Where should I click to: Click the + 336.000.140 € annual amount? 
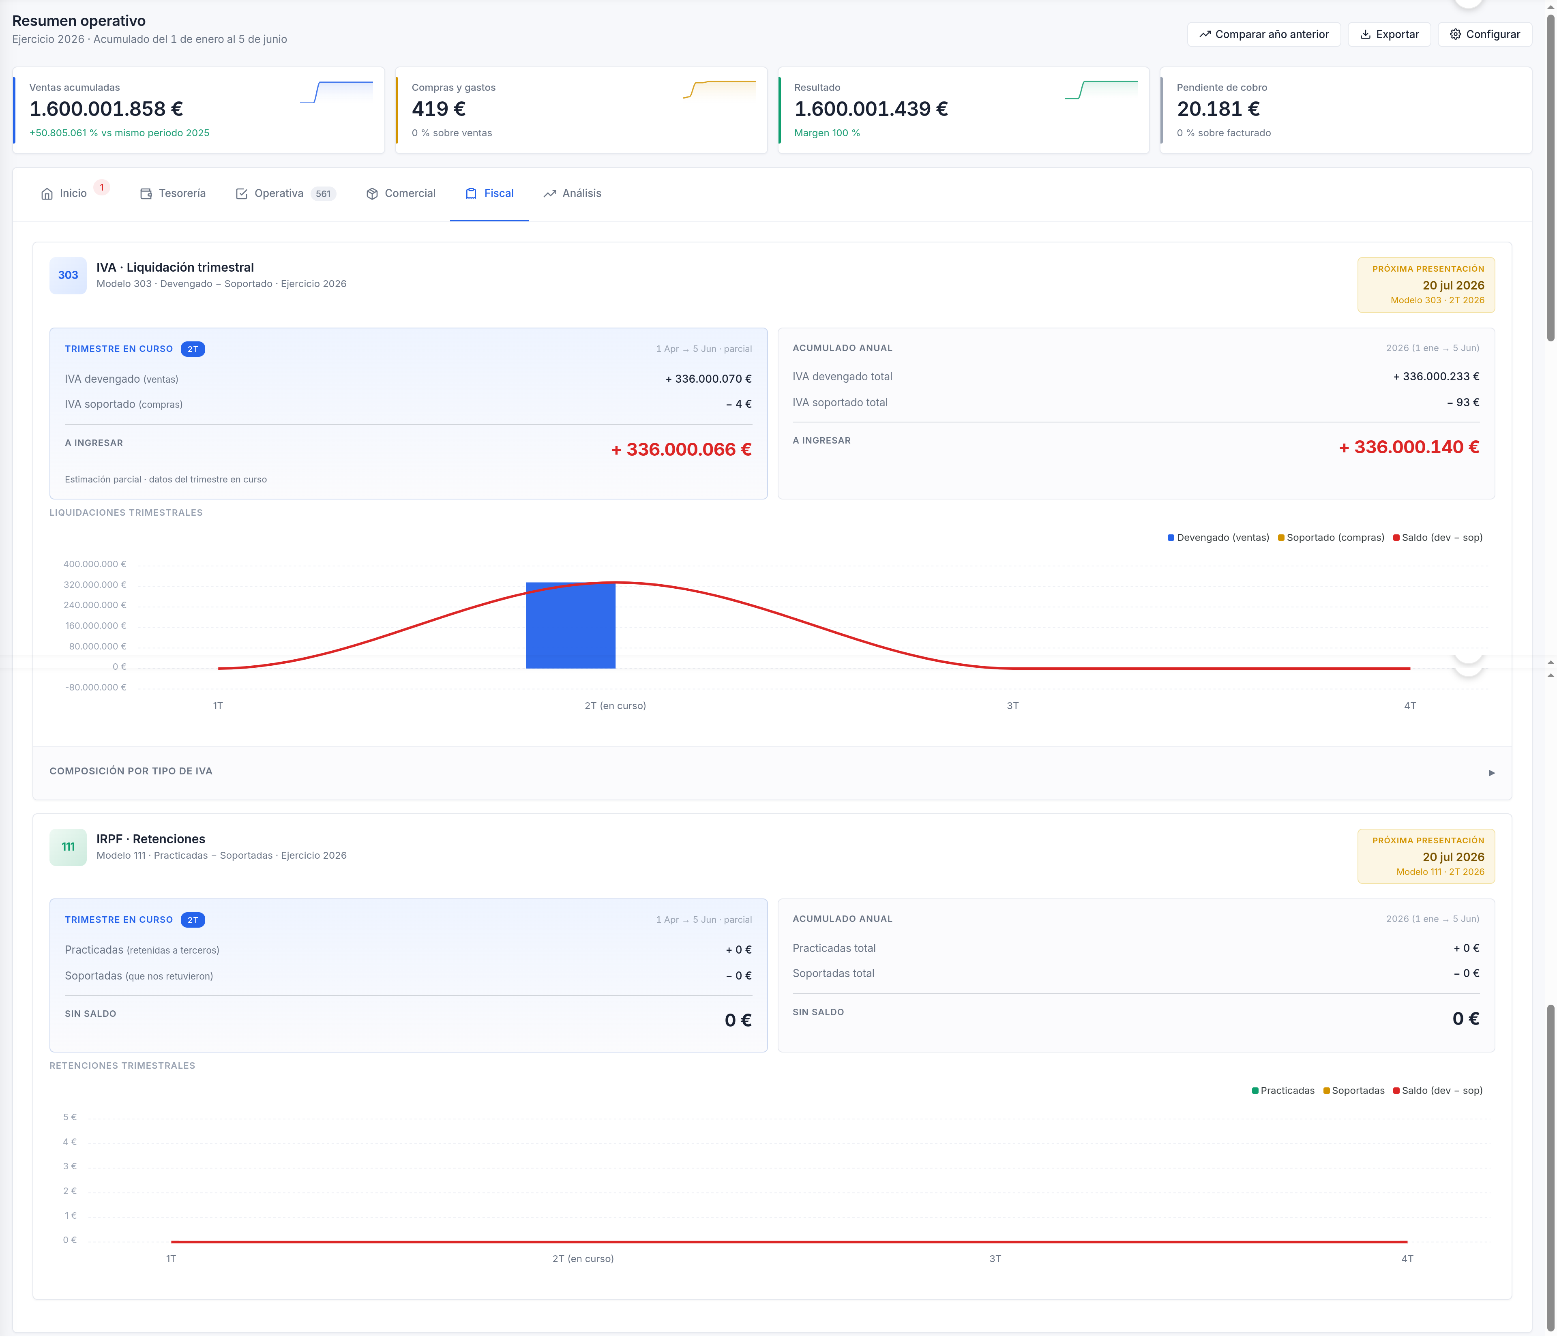1410,448
